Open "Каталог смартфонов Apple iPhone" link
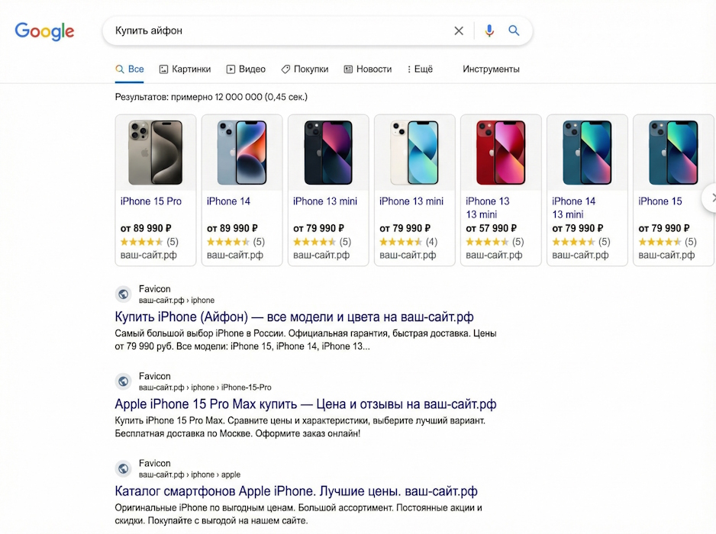Screen dimensions: 716x534 [x=296, y=491]
